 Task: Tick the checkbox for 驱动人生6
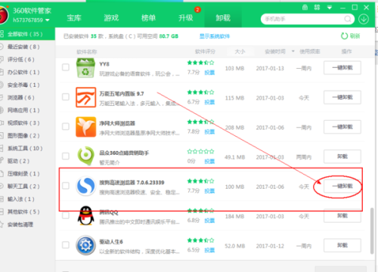pyautogui.click(x=66, y=245)
